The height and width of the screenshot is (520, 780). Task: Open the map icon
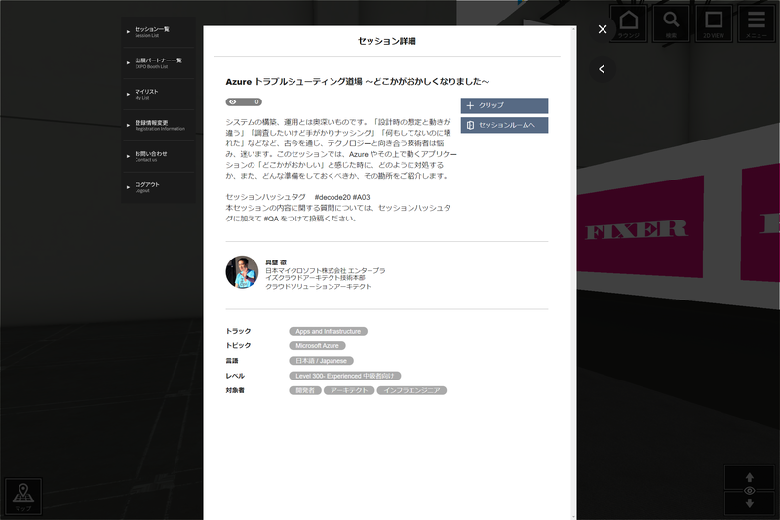point(23,497)
